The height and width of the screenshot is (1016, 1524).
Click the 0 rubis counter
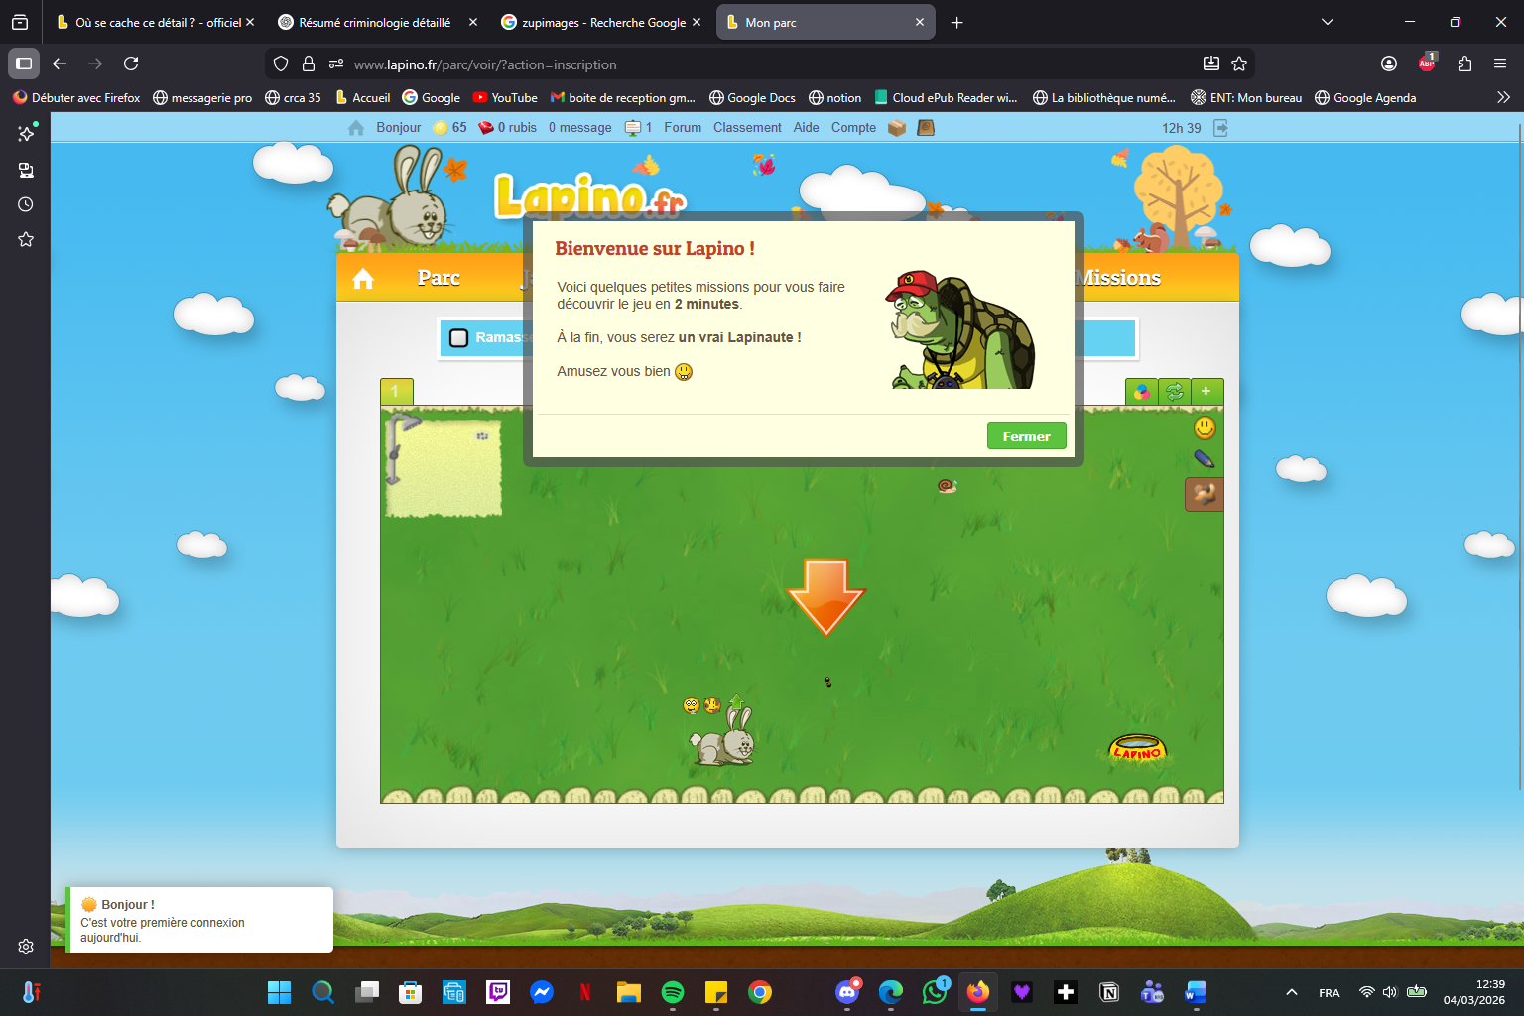coord(507,128)
